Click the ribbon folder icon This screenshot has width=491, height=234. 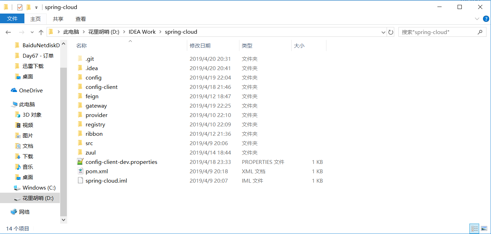point(80,134)
